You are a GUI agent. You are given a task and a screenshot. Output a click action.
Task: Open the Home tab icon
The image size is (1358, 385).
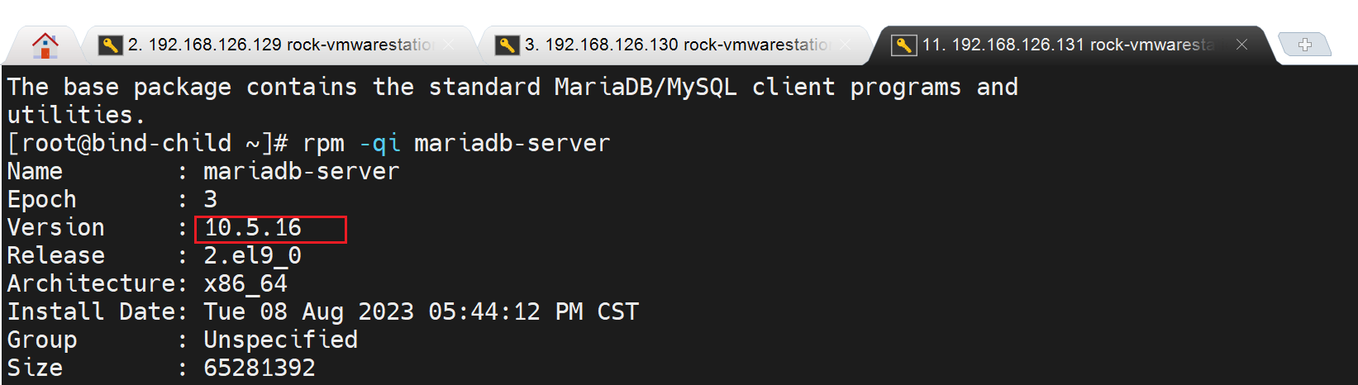(45, 45)
